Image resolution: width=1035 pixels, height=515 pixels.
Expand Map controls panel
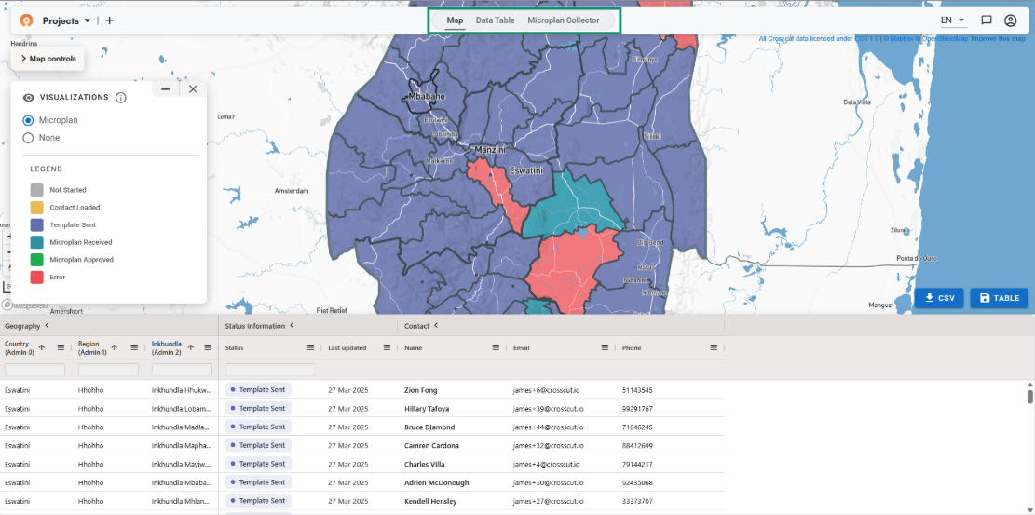(x=48, y=59)
